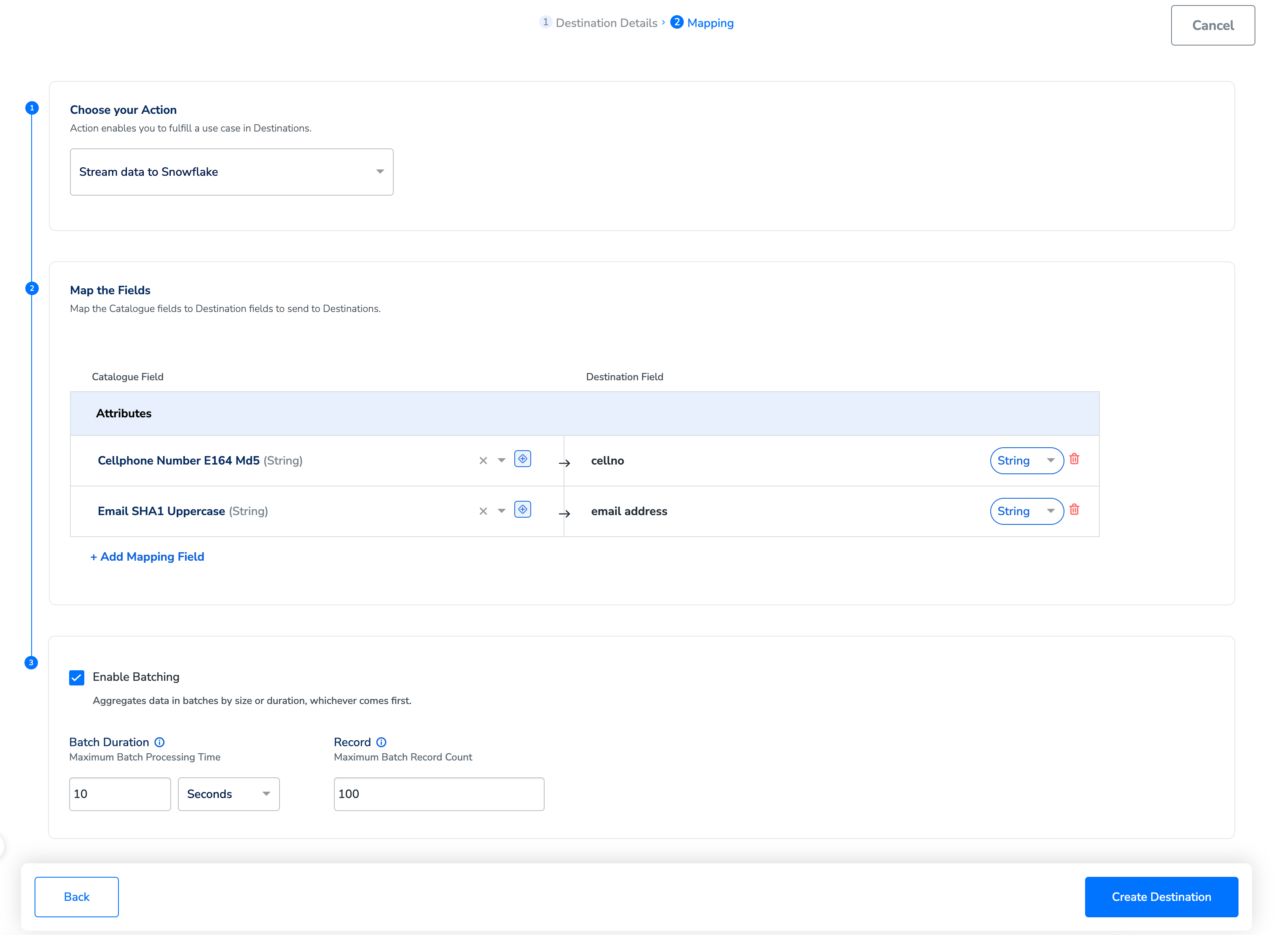
Task: Expand Cellphone Number catalogue field dropdown arrow
Action: [x=501, y=461]
